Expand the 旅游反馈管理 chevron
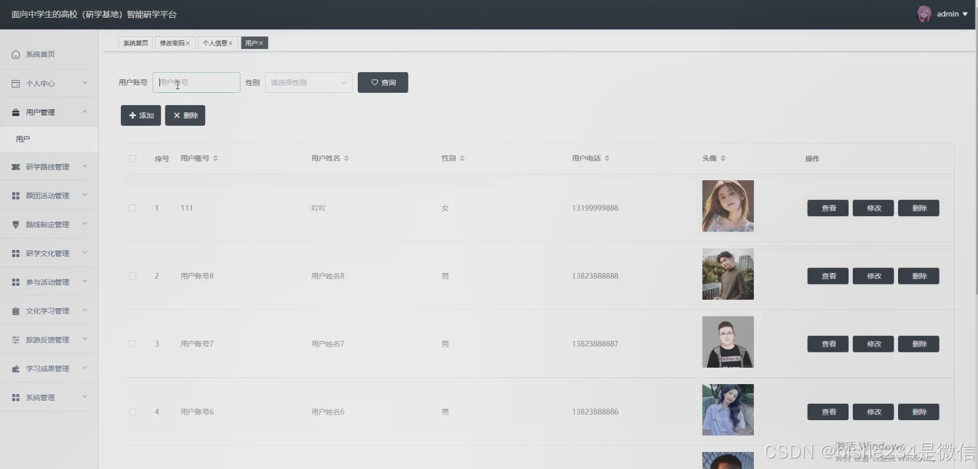Image resolution: width=978 pixels, height=469 pixels. coord(85,340)
